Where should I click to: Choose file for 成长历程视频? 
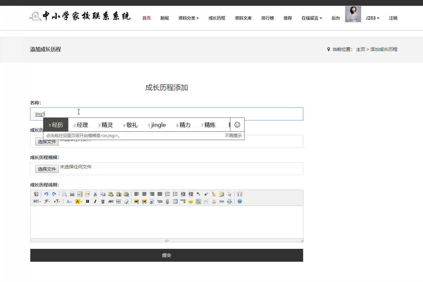(47, 169)
